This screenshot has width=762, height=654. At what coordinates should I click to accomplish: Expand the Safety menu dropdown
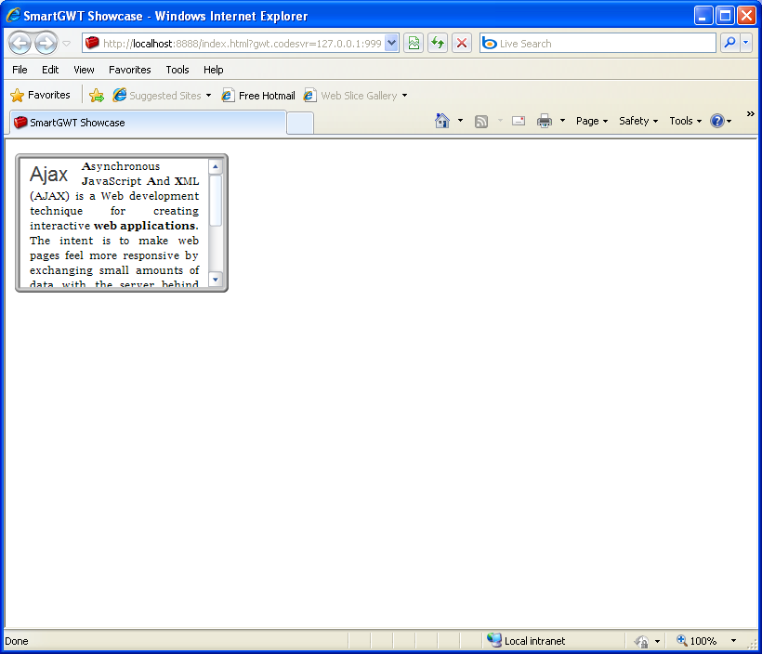[637, 121]
